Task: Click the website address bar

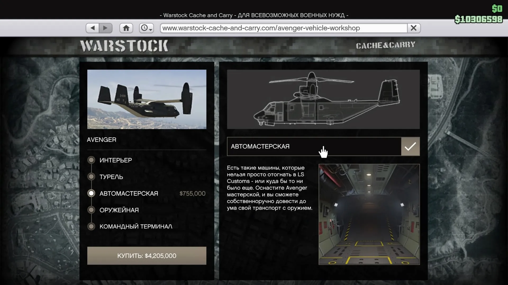Action: point(283,28)
